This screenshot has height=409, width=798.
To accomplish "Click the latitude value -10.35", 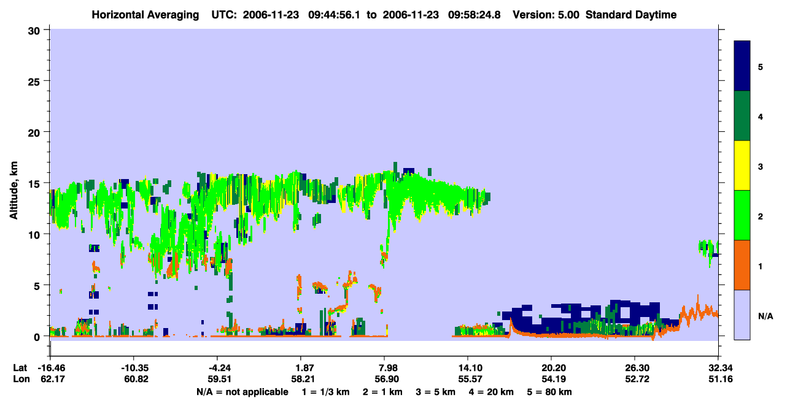I will 134,368.
